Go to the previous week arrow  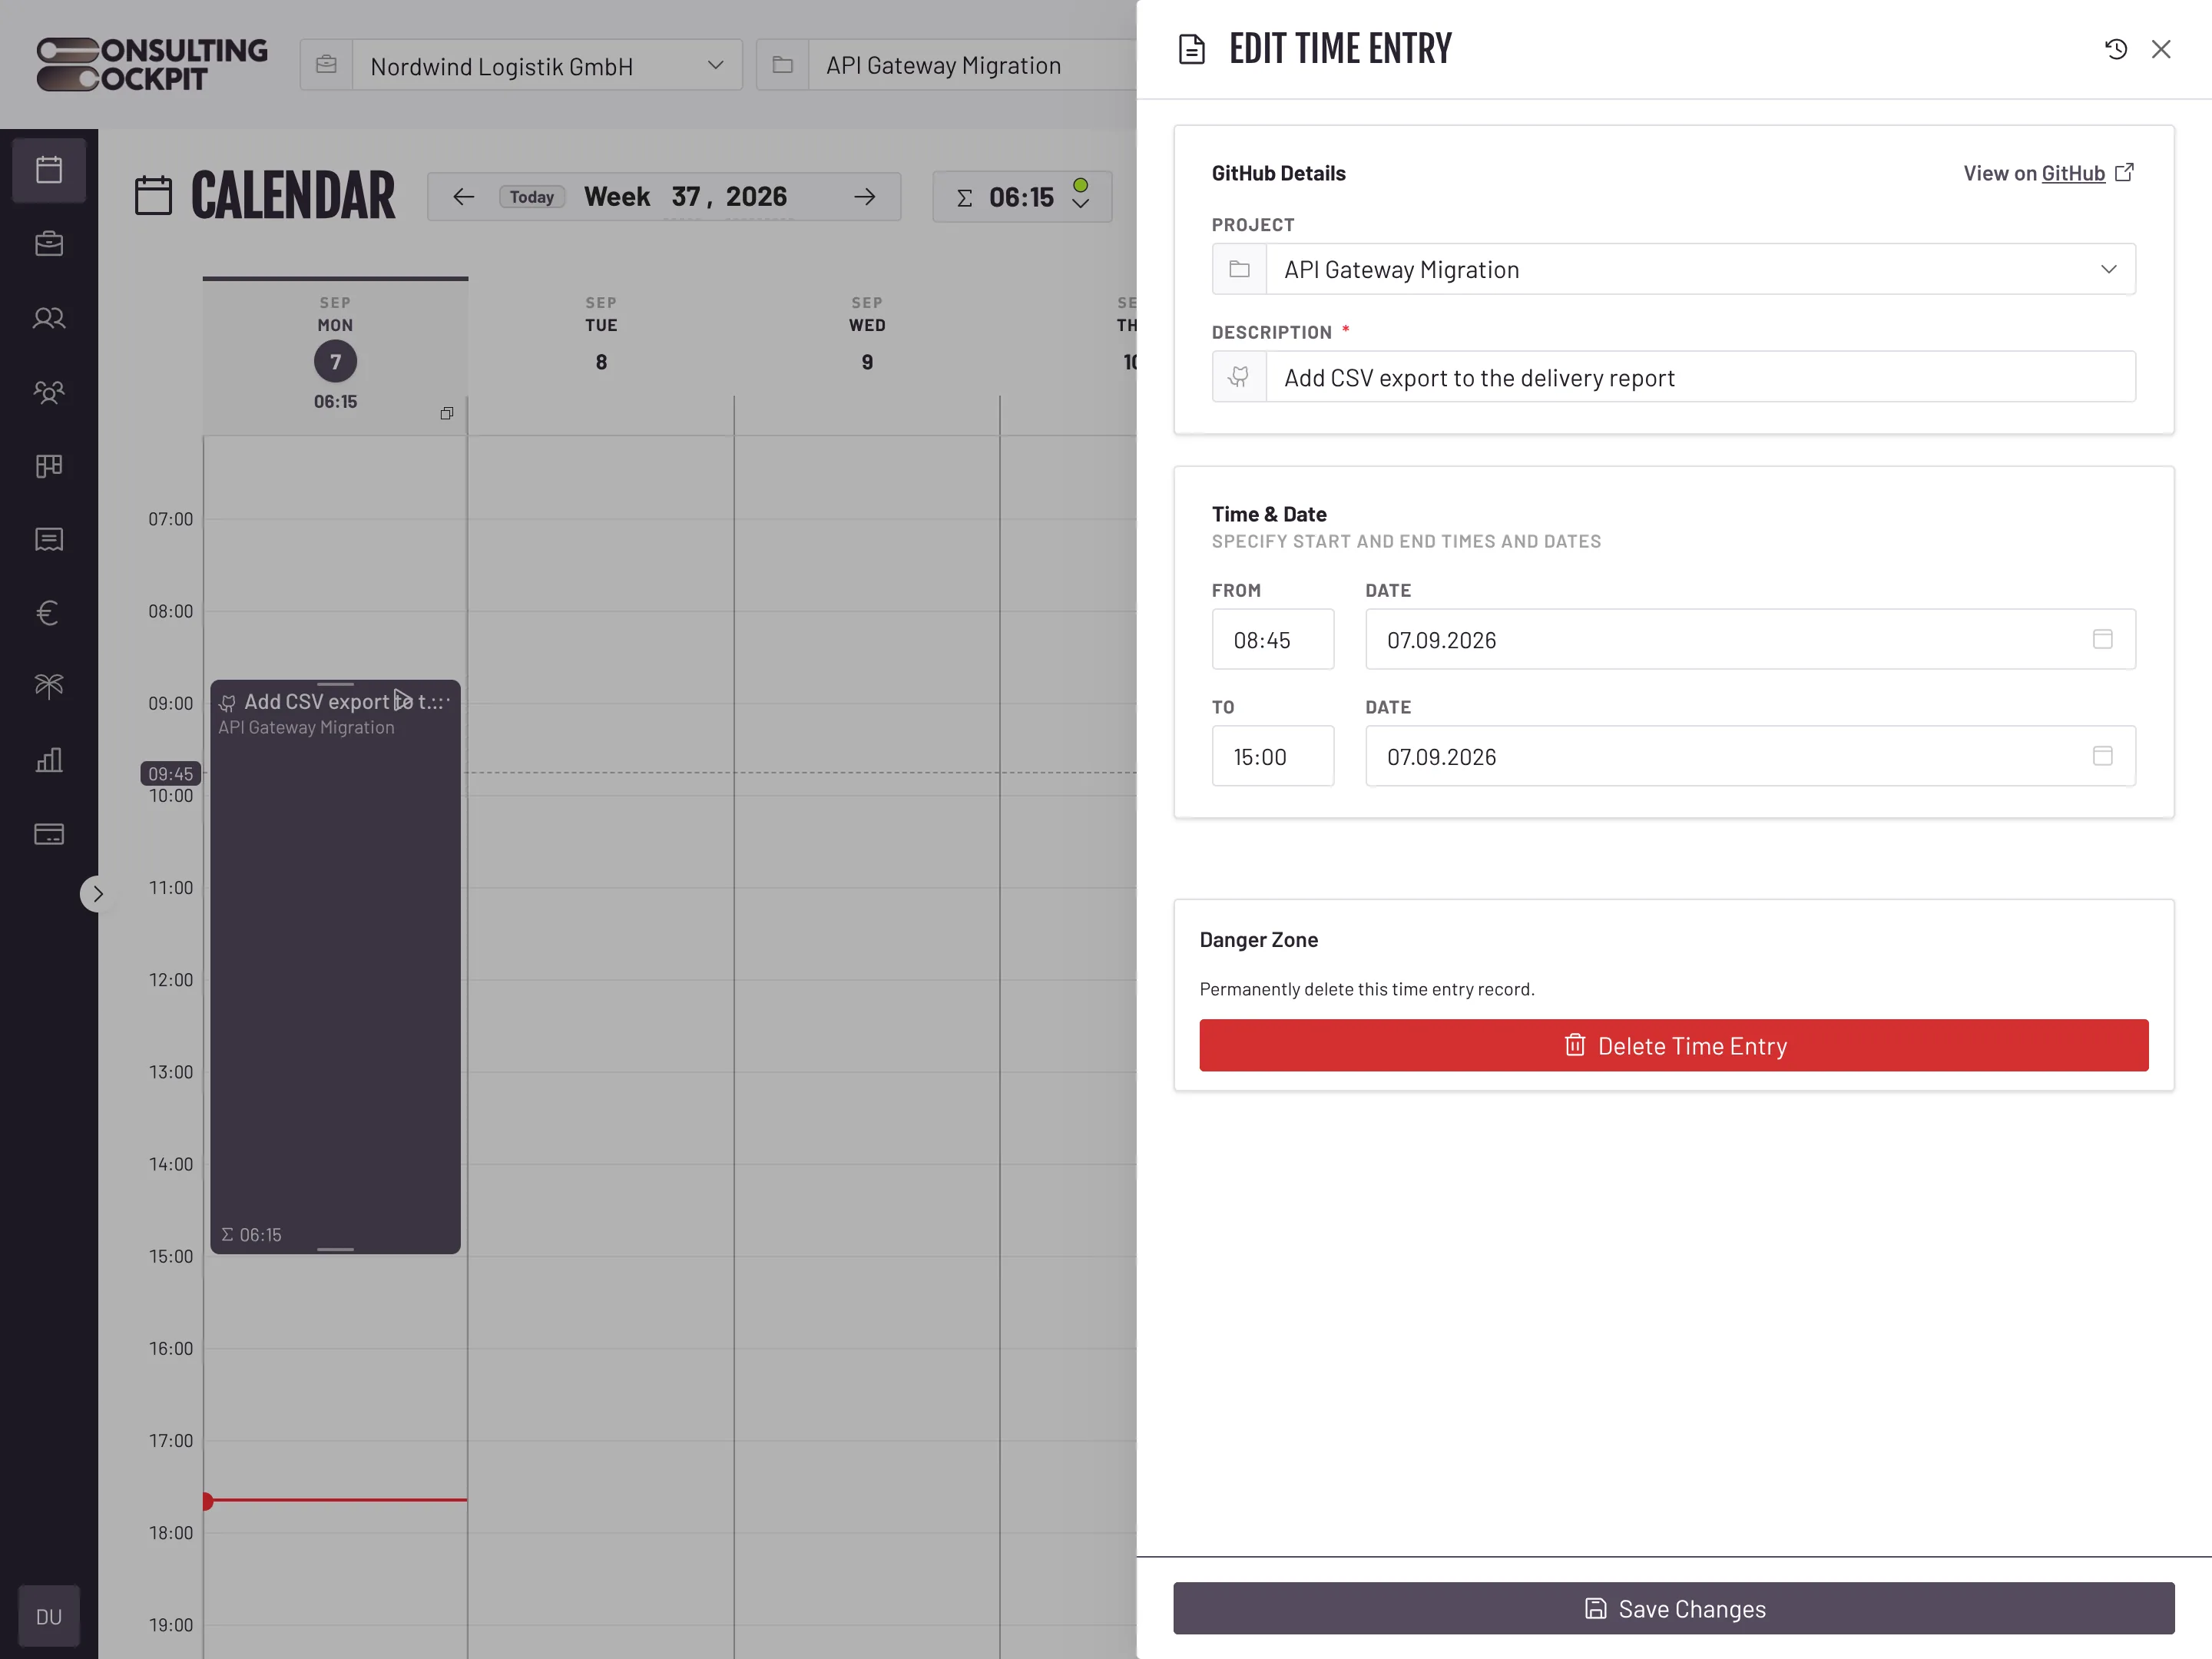click(463, 197)
